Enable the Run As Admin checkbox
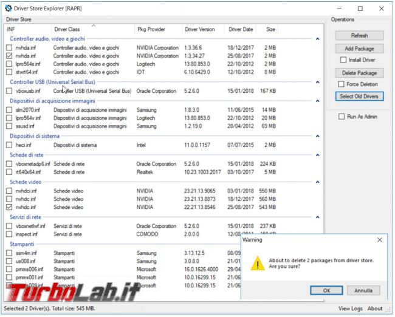Screen dimensions: 395x317 pyautogui.click(x=342, y=117)
